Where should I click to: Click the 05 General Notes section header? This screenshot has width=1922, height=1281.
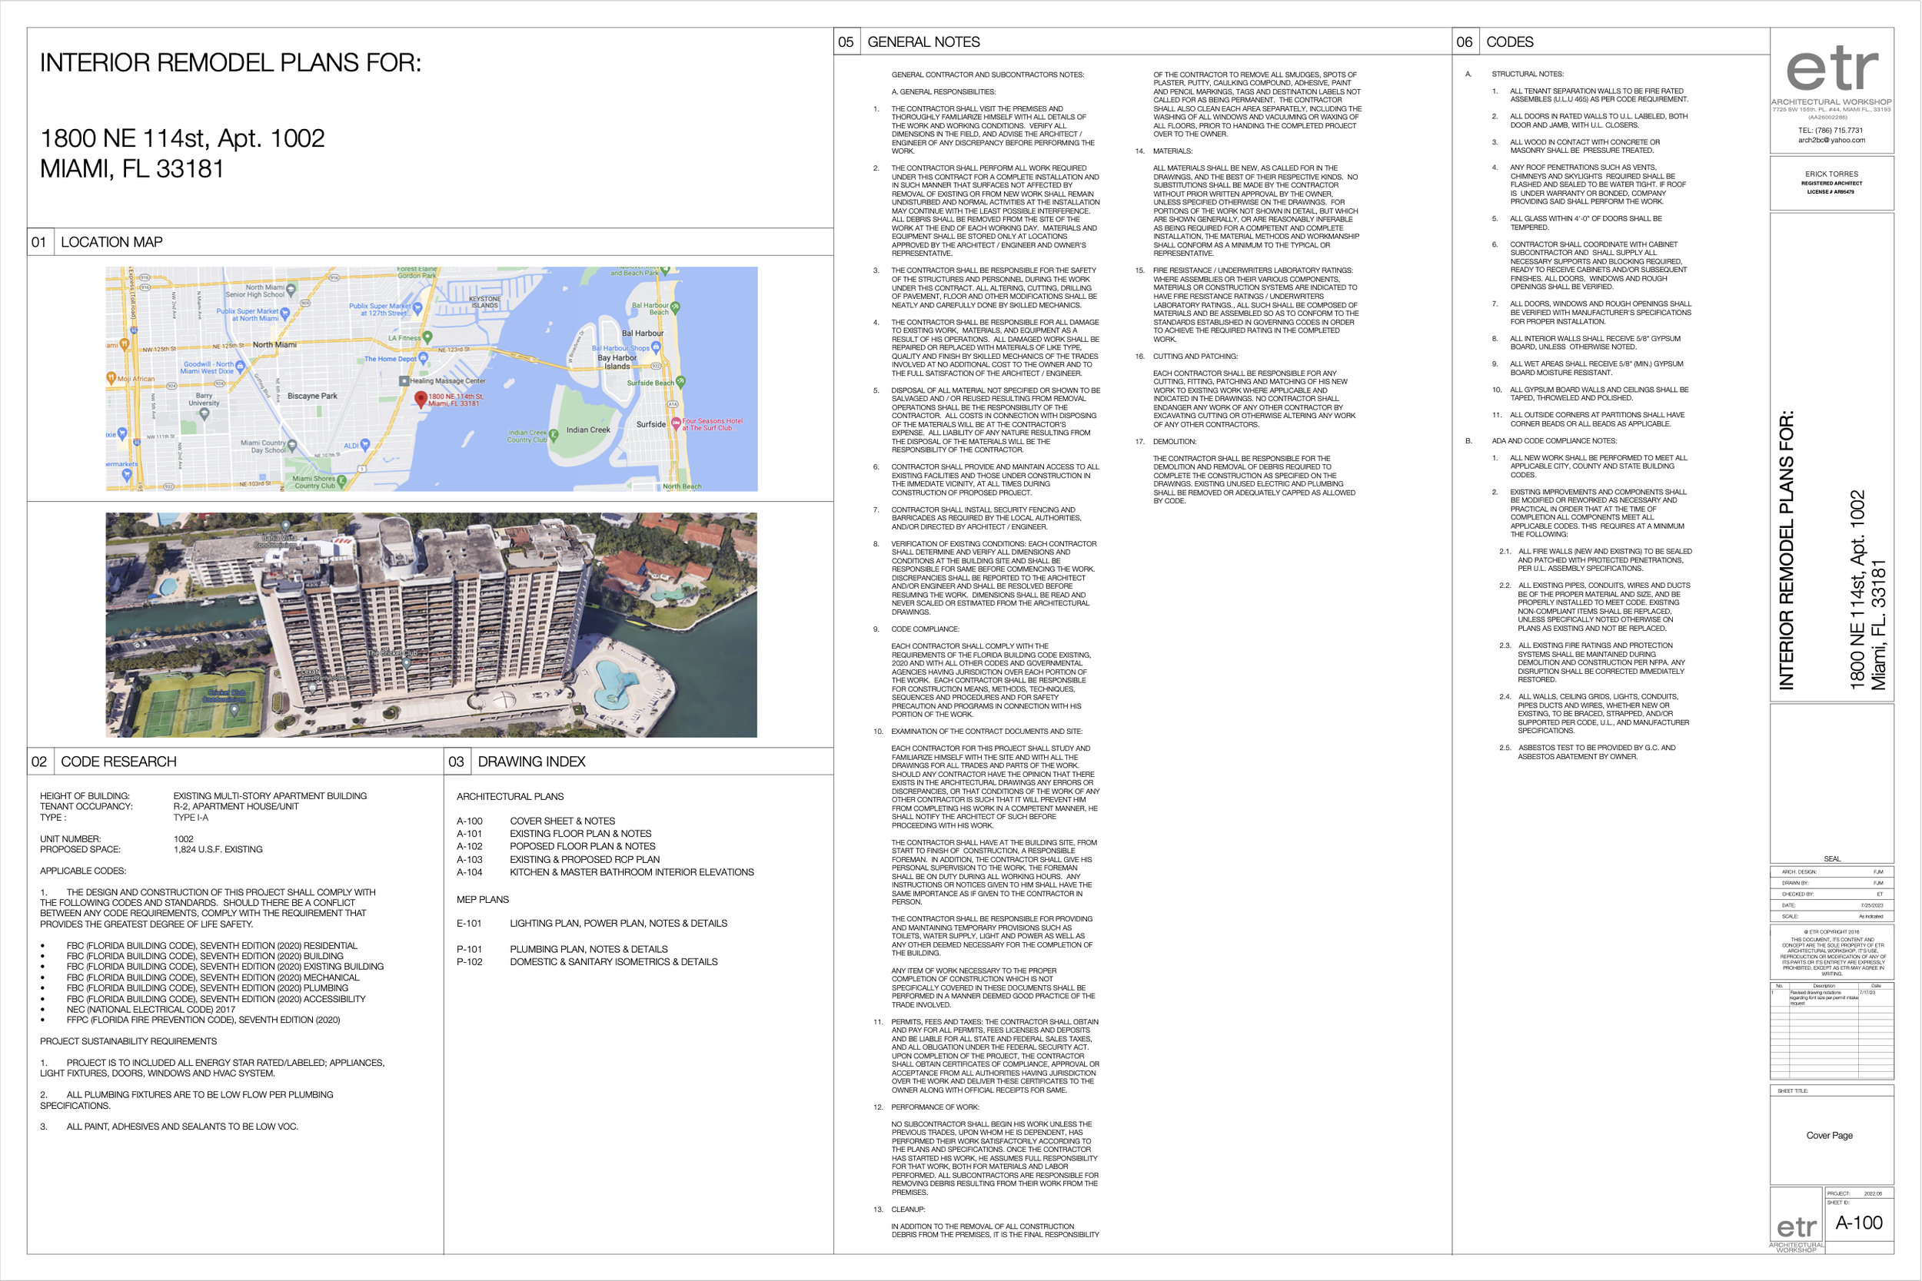tap(923, 41)
